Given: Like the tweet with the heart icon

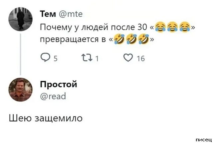Looking at the screenshot, I should tap(128, 58).
